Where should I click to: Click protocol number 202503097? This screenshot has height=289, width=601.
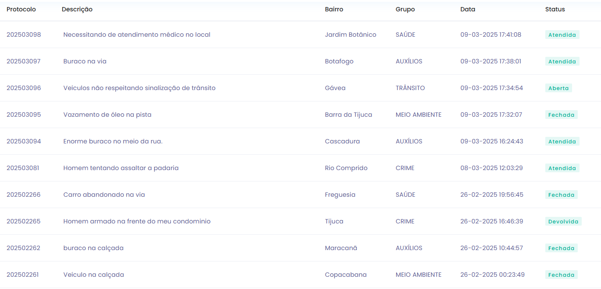click(x=24, y=61)
